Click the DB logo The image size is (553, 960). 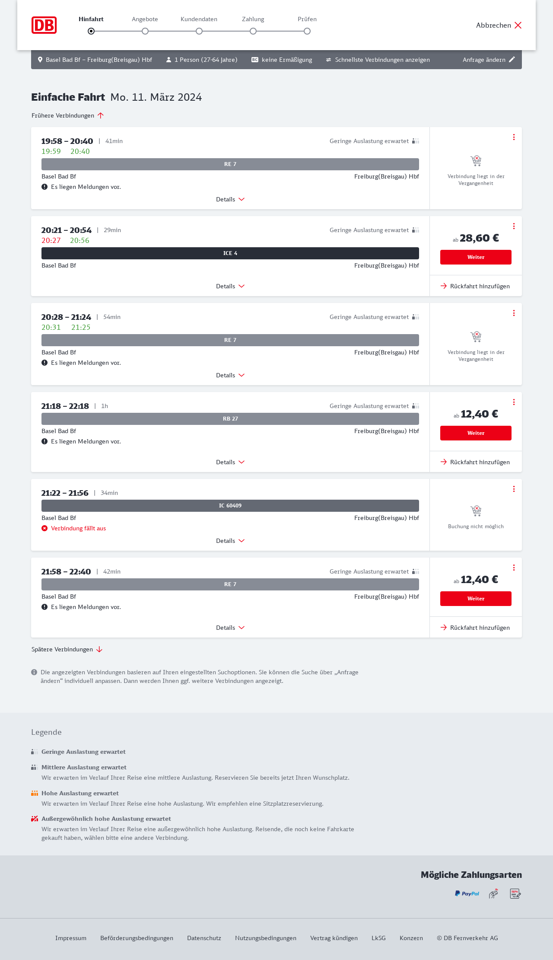tap(44, 25)
